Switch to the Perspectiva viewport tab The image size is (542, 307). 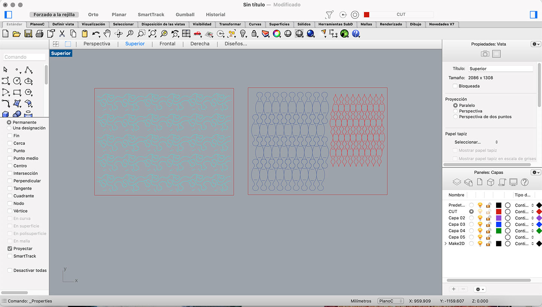tap(97, 44)
